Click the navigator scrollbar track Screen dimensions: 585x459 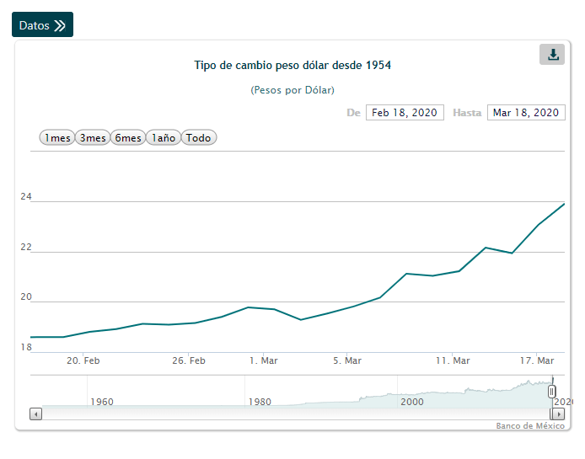295,414
